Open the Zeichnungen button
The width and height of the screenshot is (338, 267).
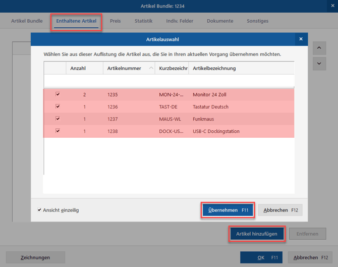(x=35, y=257)
